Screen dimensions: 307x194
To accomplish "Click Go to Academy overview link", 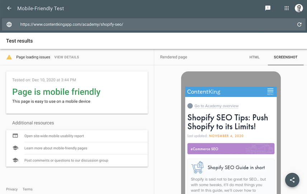I will (216, 106).
